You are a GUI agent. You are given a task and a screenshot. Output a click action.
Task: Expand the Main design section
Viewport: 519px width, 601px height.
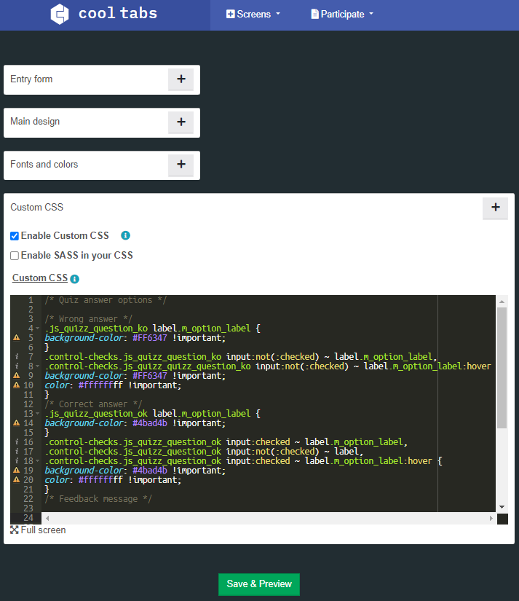coord(181,122)
